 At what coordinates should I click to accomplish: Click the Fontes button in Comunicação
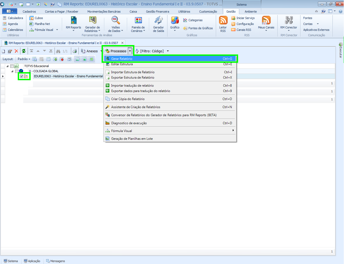[308, 18]
